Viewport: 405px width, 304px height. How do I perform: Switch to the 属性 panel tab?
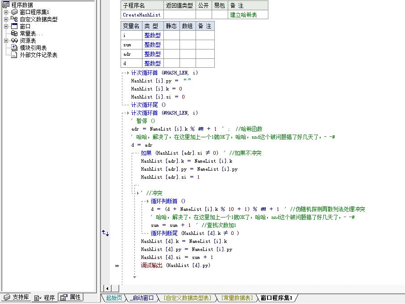(x=71, y=297)
